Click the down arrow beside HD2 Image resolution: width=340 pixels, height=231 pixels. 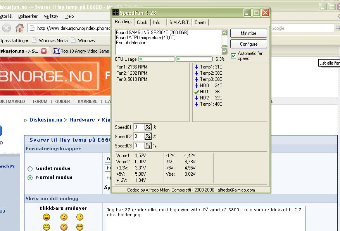tap(197, 98)
